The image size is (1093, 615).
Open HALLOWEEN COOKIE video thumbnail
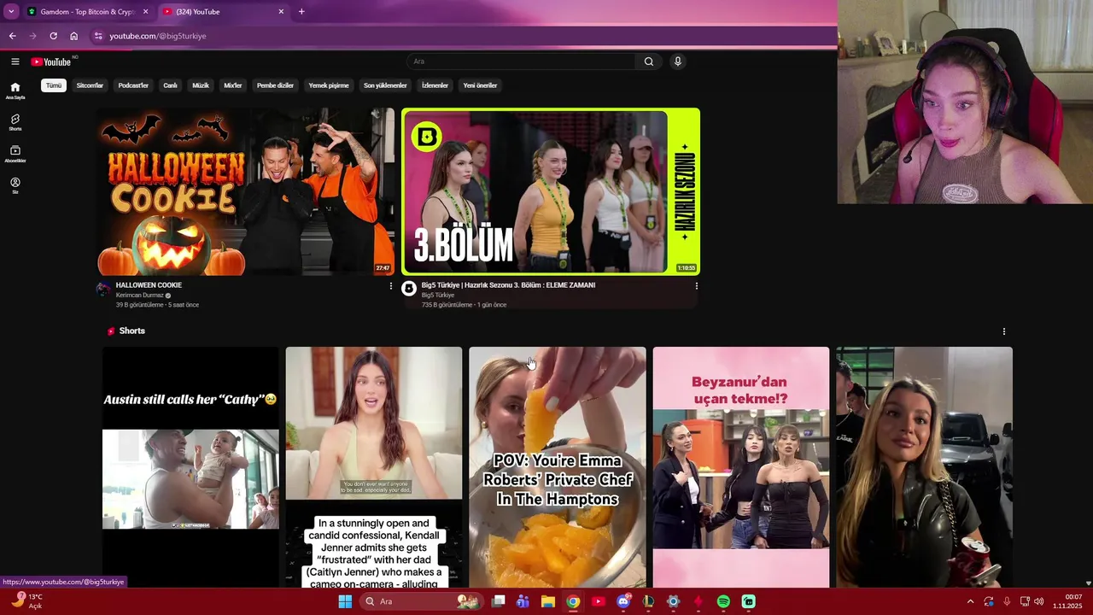click(246, 191)
